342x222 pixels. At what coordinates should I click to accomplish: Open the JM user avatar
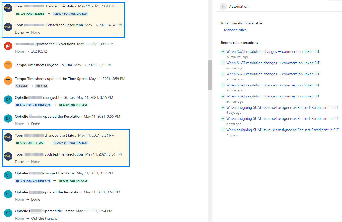click(x=8, y=46)
